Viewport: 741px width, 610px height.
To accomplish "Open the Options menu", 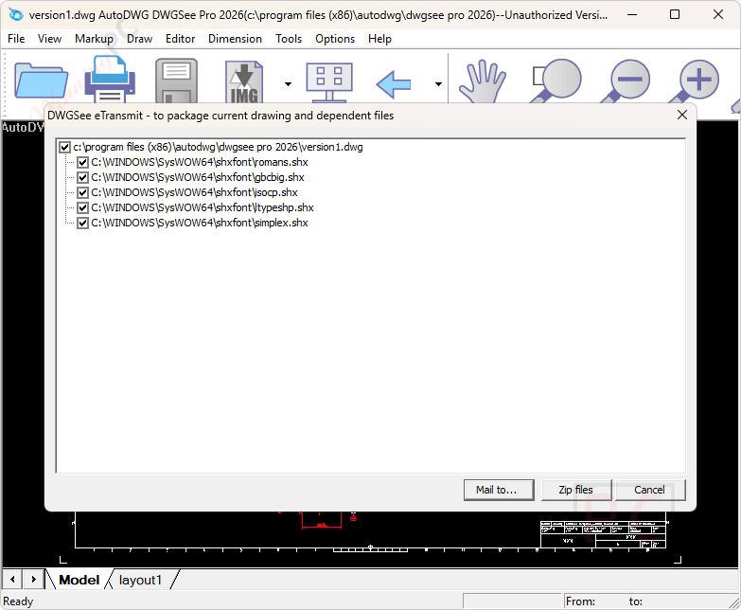I will pyautogui.click(x=335, y=39).
